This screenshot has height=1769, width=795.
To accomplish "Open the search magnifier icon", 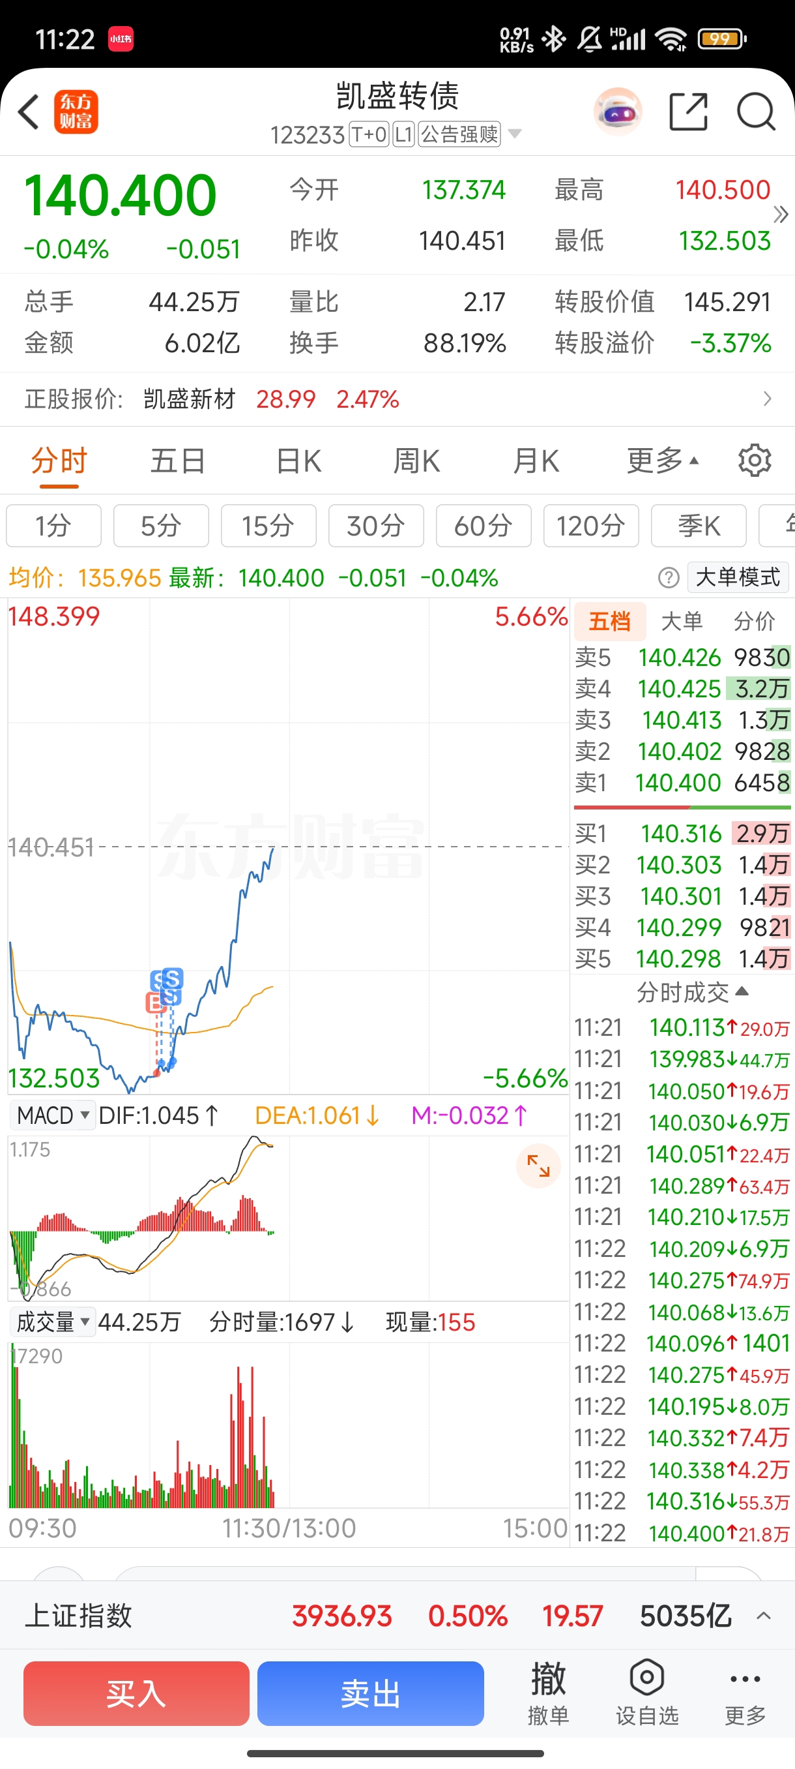I will pos(756,112).
